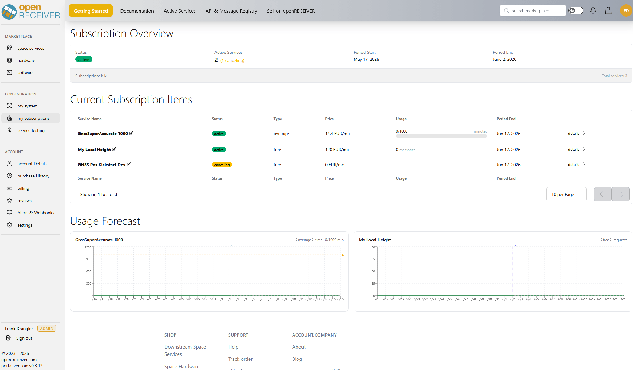
Task: Click the openRECEIVER logo
Action: (31, 12)
